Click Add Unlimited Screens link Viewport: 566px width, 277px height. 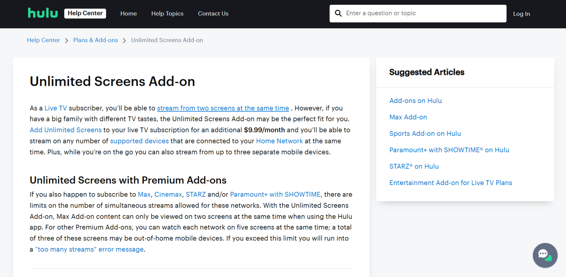click(x=66, y=130)
